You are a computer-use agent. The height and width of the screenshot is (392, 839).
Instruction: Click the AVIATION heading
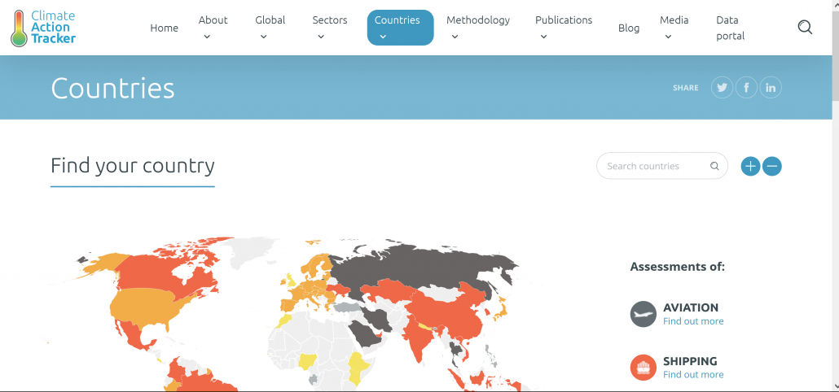[x=691, y=307]
